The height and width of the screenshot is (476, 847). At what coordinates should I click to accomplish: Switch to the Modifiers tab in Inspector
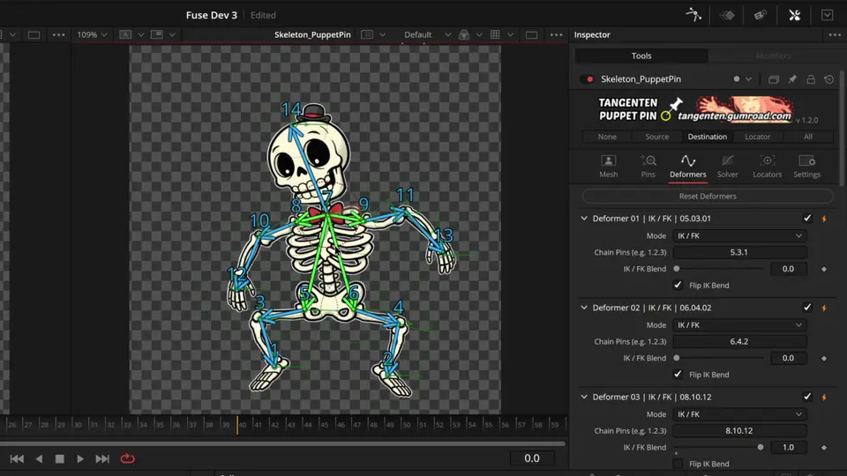click(773, 56)
